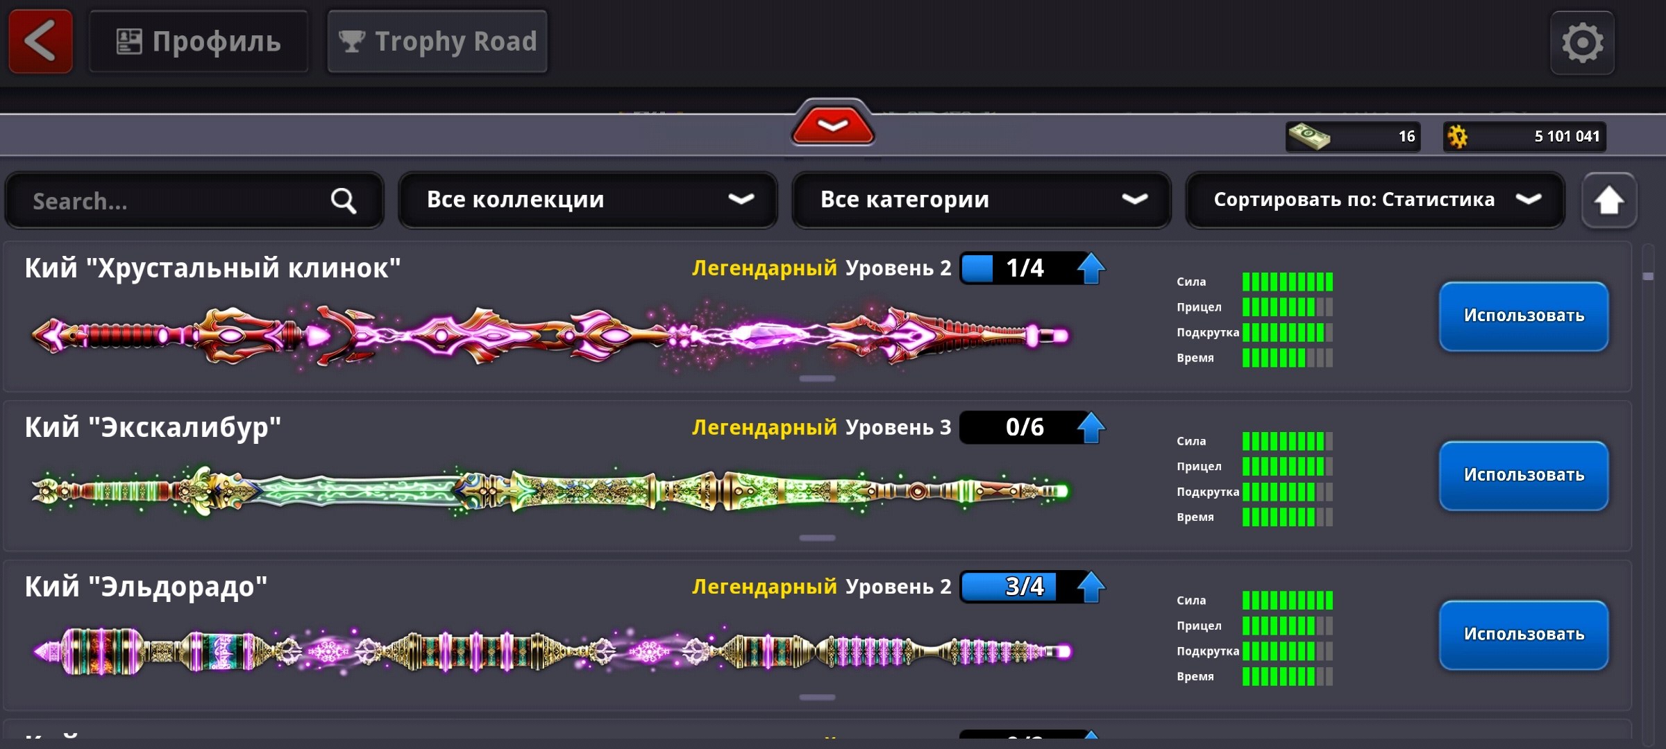Click the search magnifier icon
Screen dimensions: 1666x749
(343, 201)
